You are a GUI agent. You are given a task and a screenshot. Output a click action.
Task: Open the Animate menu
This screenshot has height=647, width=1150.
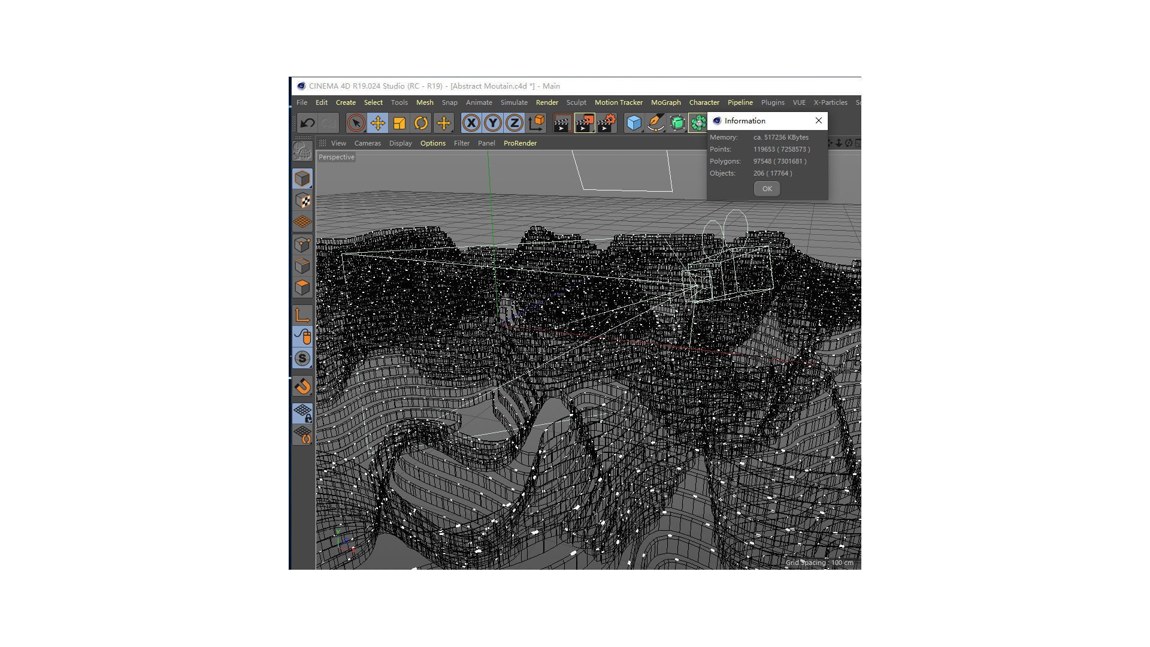pyautogui.click(x=479, y=102)
